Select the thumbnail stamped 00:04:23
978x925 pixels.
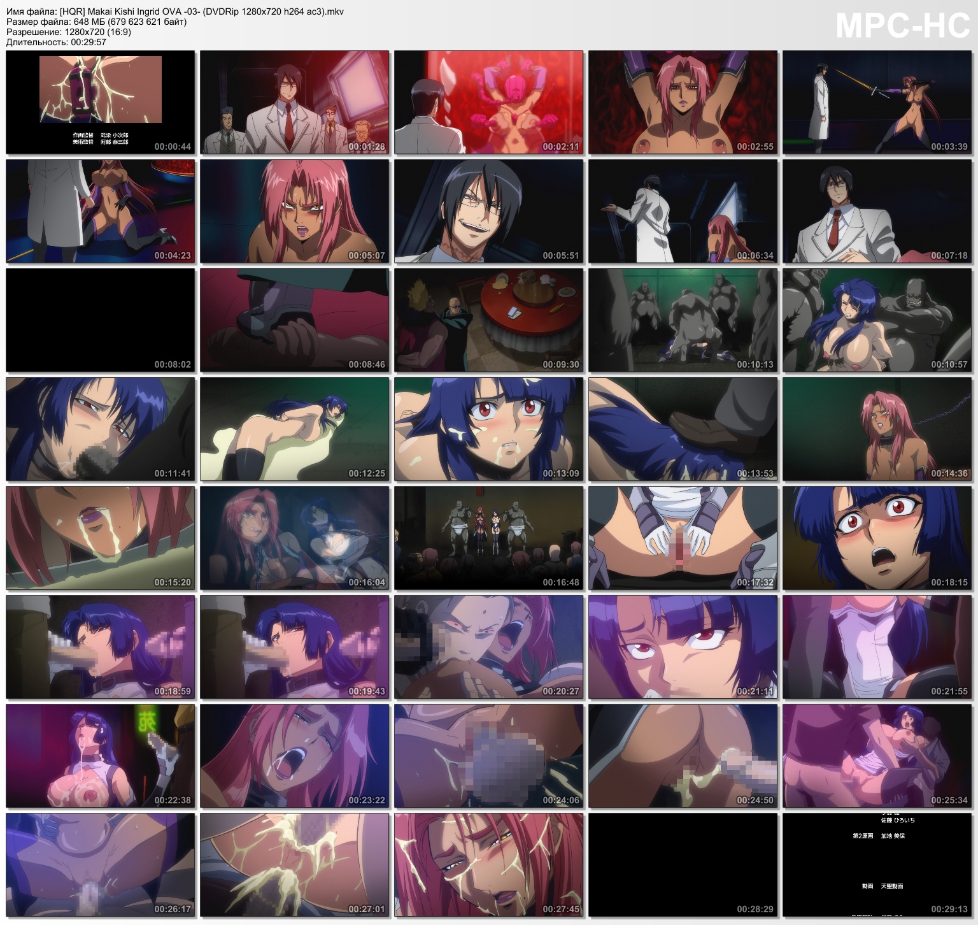click(x=101, y=212)
